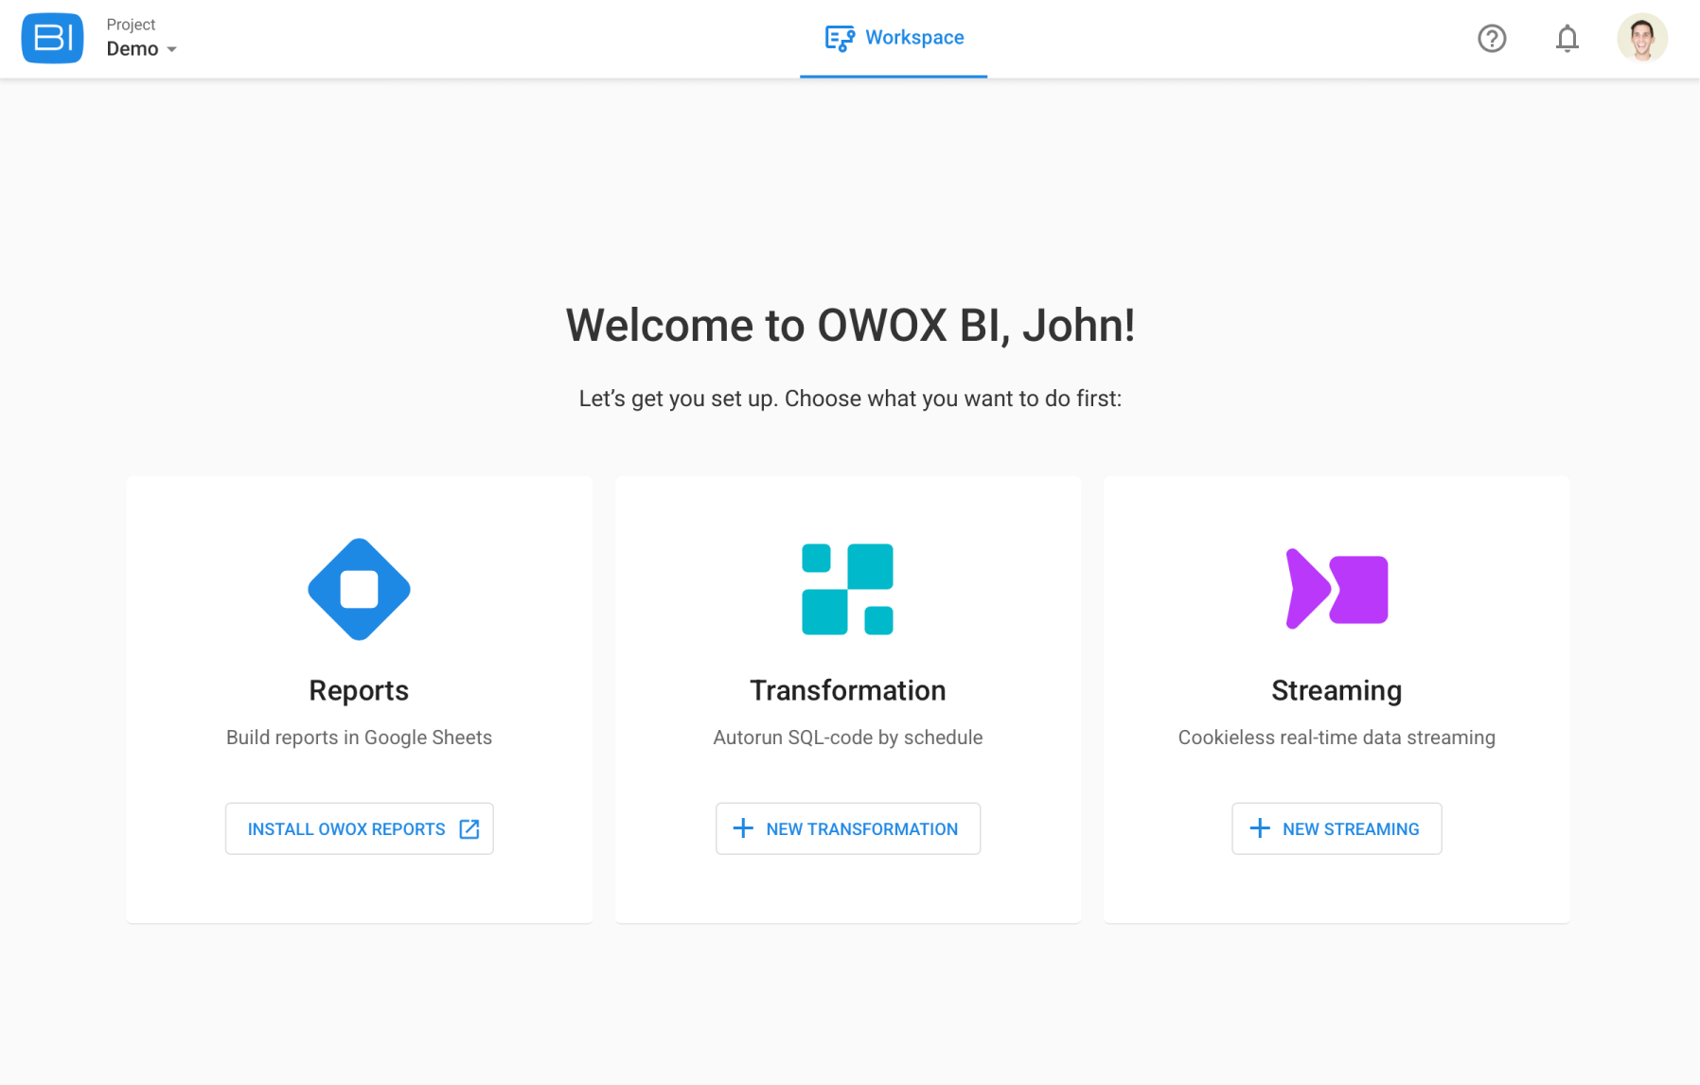
Task: Click the Streaming card heading
Action: [1337, 691]
